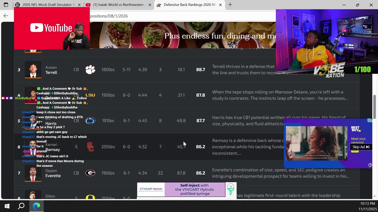Click Avieon Terrell's headshot photo
This screenshot has height=212, width=378.
33,69
